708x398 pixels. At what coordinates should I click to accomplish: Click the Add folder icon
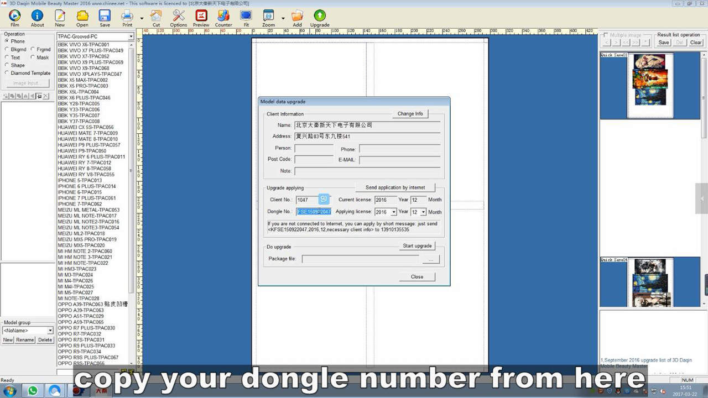pos(297,18)
